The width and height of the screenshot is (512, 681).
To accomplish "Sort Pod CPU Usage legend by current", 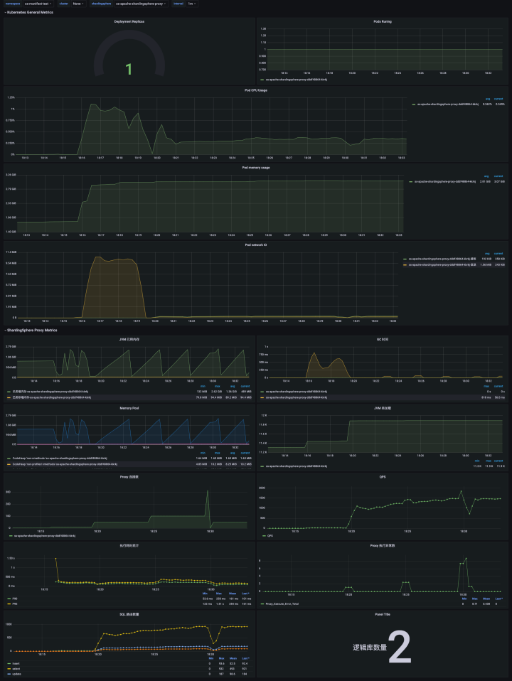I will 498,99.
